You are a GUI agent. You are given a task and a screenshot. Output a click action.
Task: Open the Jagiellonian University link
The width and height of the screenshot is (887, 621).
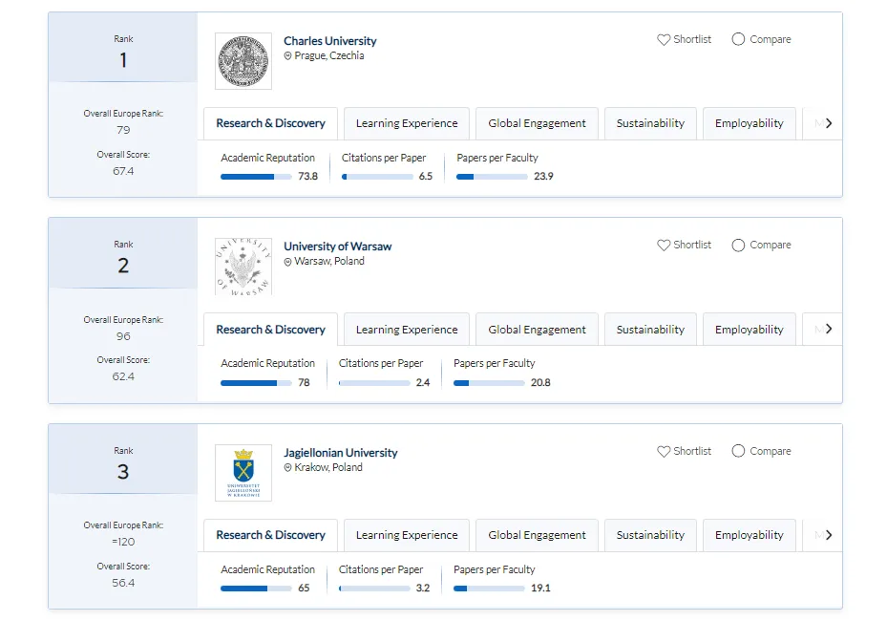(341, 453)
